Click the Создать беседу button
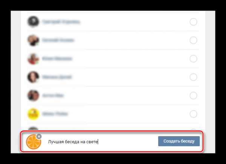This screenshot has width=226, height=164. point(179,141)
